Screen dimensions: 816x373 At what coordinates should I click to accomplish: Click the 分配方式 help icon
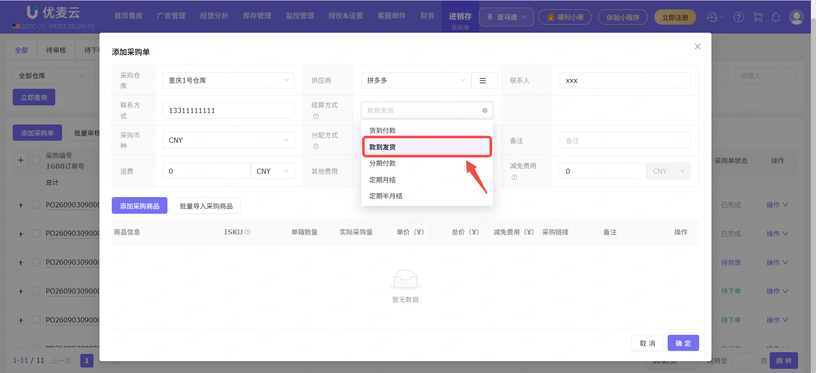coord(316,146)
